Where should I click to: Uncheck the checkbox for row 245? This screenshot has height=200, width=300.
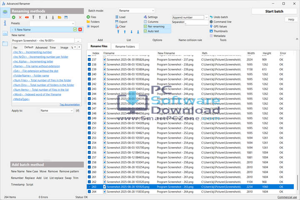click(x=89, y=99)
